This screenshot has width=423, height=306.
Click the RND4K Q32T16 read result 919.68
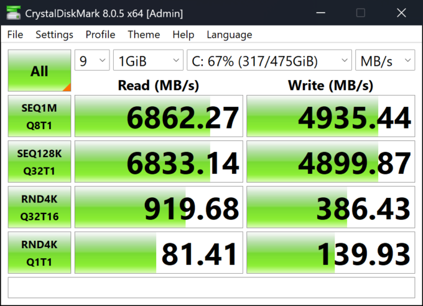159,207
